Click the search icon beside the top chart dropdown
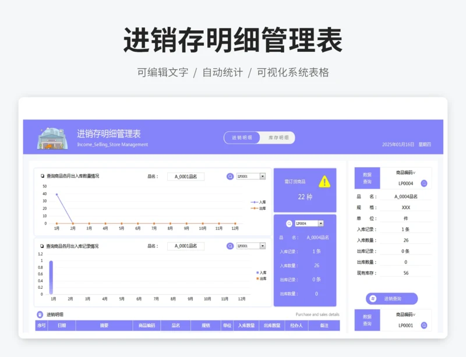The width and height of the screenshot is (466, 357). coord(230,176)
